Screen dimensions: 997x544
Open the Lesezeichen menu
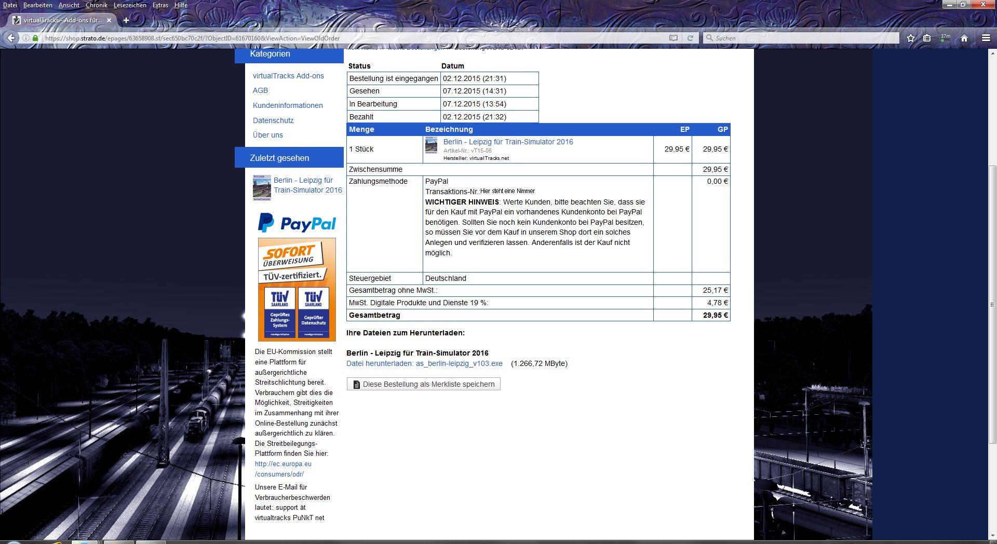130,5
